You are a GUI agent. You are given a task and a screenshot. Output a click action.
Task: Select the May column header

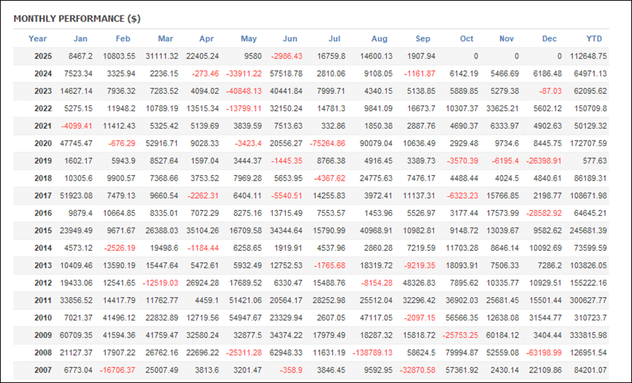249,39
